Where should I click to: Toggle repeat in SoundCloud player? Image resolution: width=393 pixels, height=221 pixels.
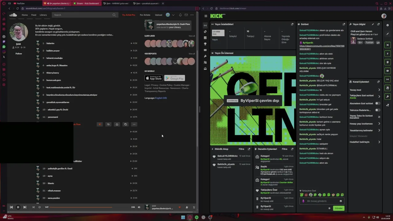[39, 207]
